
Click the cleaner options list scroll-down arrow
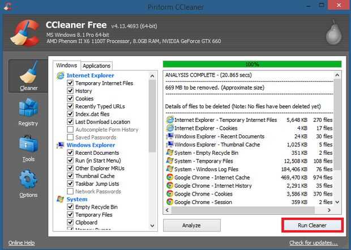click(x=152, y=226)
